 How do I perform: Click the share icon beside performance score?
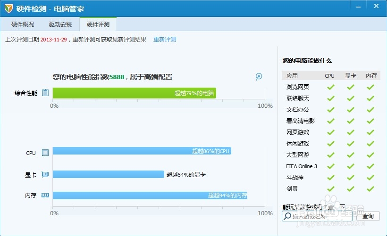259,77
